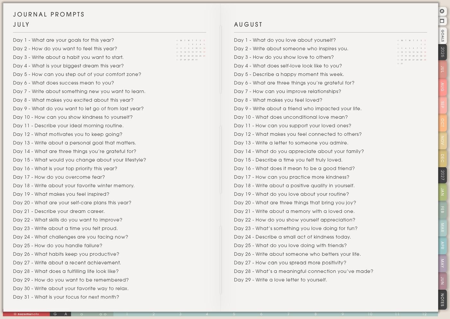Select bottom bar tab numbered 12
The width and height of the screenshot is (450, 319).
(424, 314)
